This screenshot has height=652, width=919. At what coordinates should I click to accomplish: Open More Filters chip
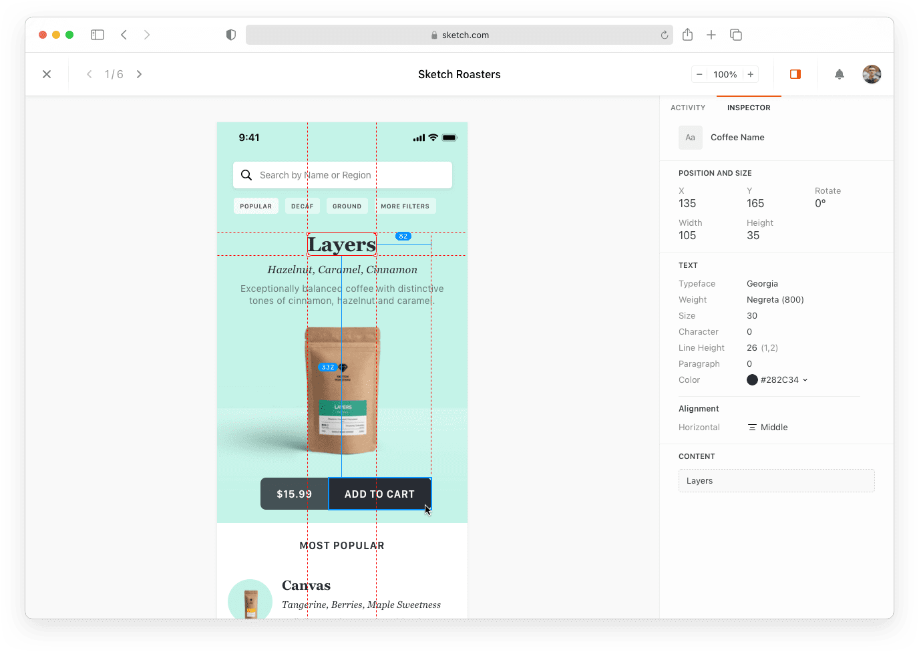tap(405, 206)
